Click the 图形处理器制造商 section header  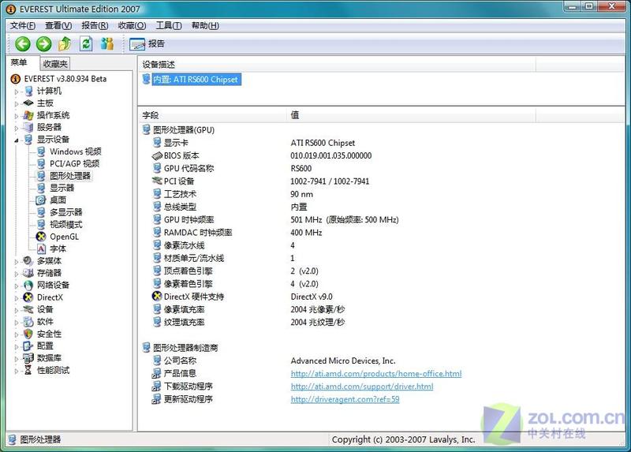(185, 348)
